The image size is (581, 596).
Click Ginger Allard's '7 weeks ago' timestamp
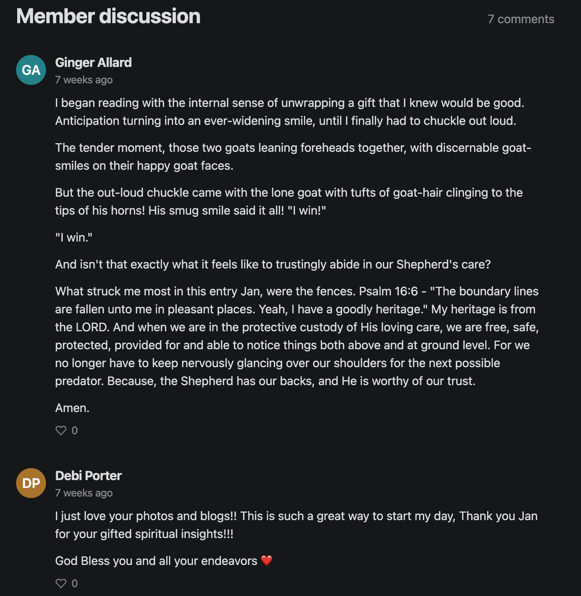(x=84, y=80)
